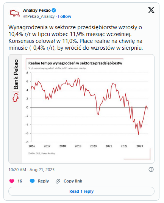Click the blue reply bubble icon
This screenshot has width=164, height=203.
pos(32,181)
